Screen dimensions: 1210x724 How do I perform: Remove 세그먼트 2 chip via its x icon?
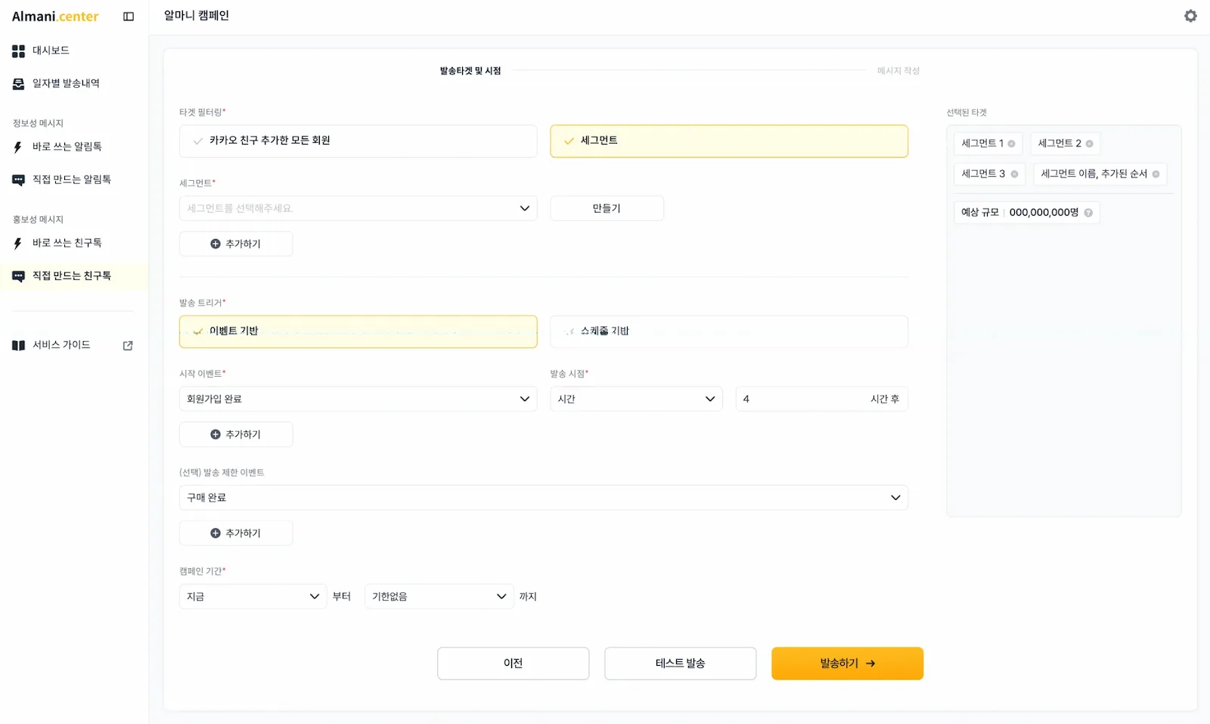tap(1089, 144)
